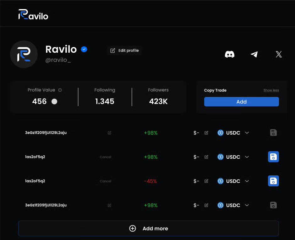This screenshot has height=240, width=295.
Task: Click the Add more button
Action: pyautogui.click(x=149, y=228)
